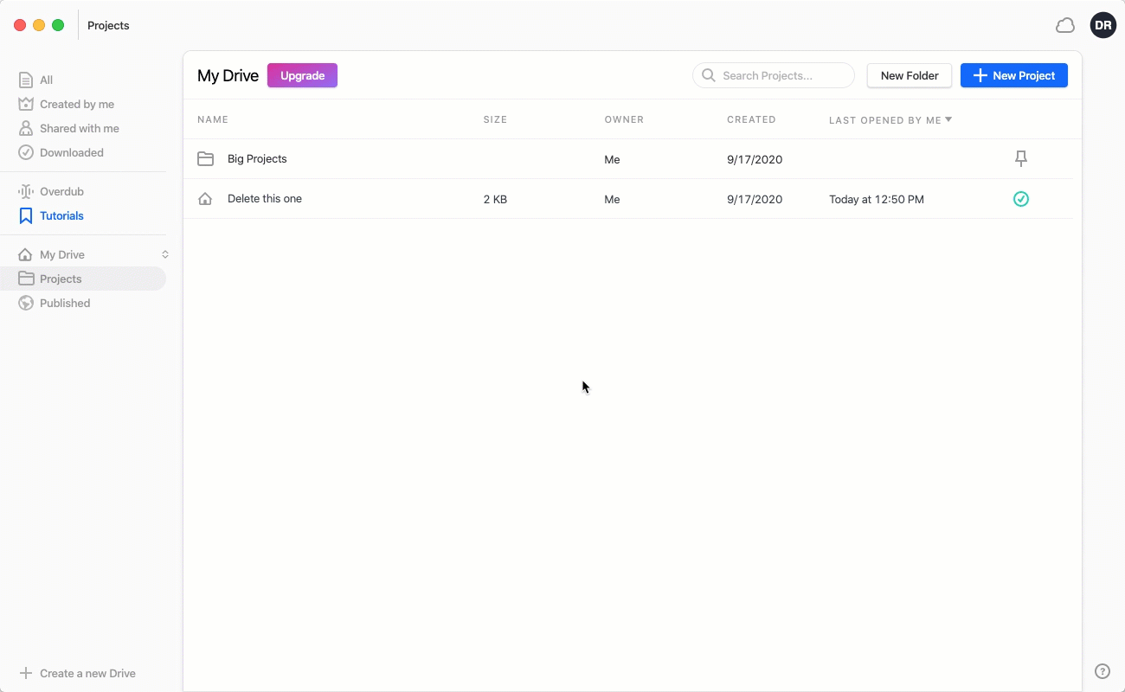The image size is (1125, 692).
Task: Click the home icon beside Delete this one
Action: (x=205, y=199)
